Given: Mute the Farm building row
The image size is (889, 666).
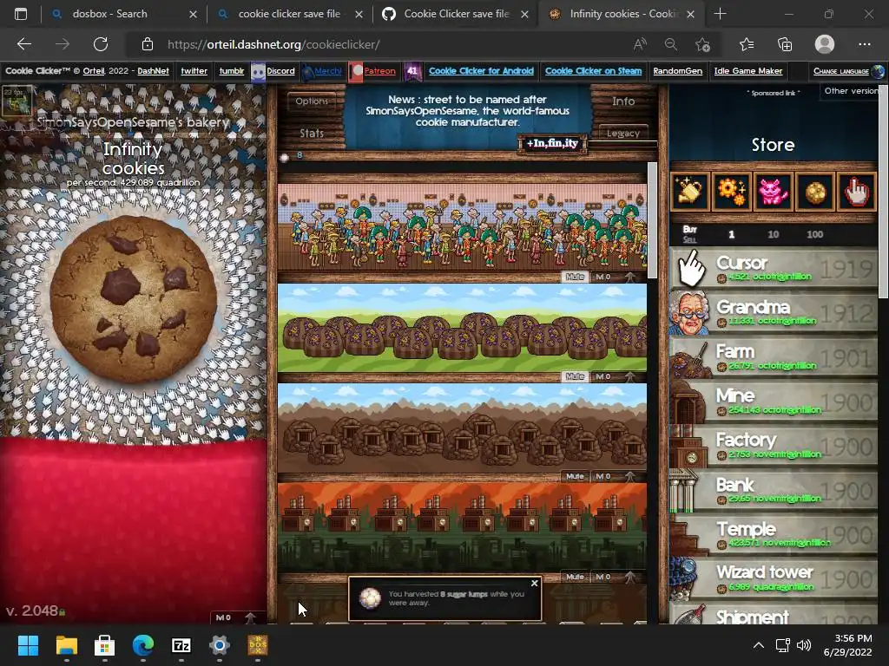Looking at the screenshot, I should pos(575,376).
